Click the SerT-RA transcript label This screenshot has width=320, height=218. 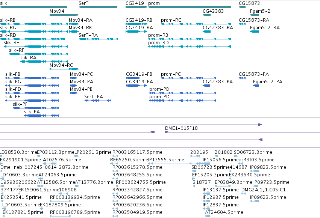[x=88, y=35]
